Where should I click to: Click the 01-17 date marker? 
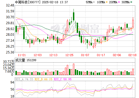tap(101, 55)
